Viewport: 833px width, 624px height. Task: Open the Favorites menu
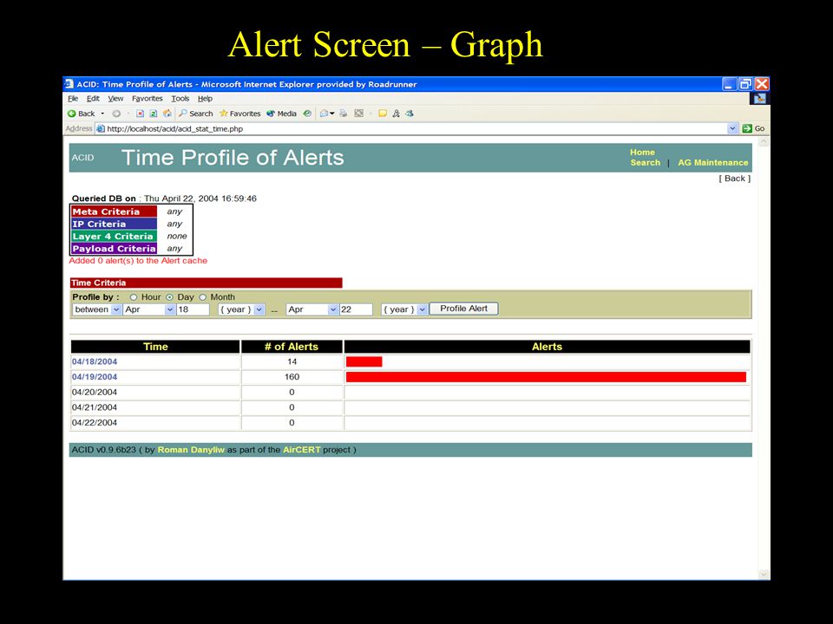(x=148, y=99)
